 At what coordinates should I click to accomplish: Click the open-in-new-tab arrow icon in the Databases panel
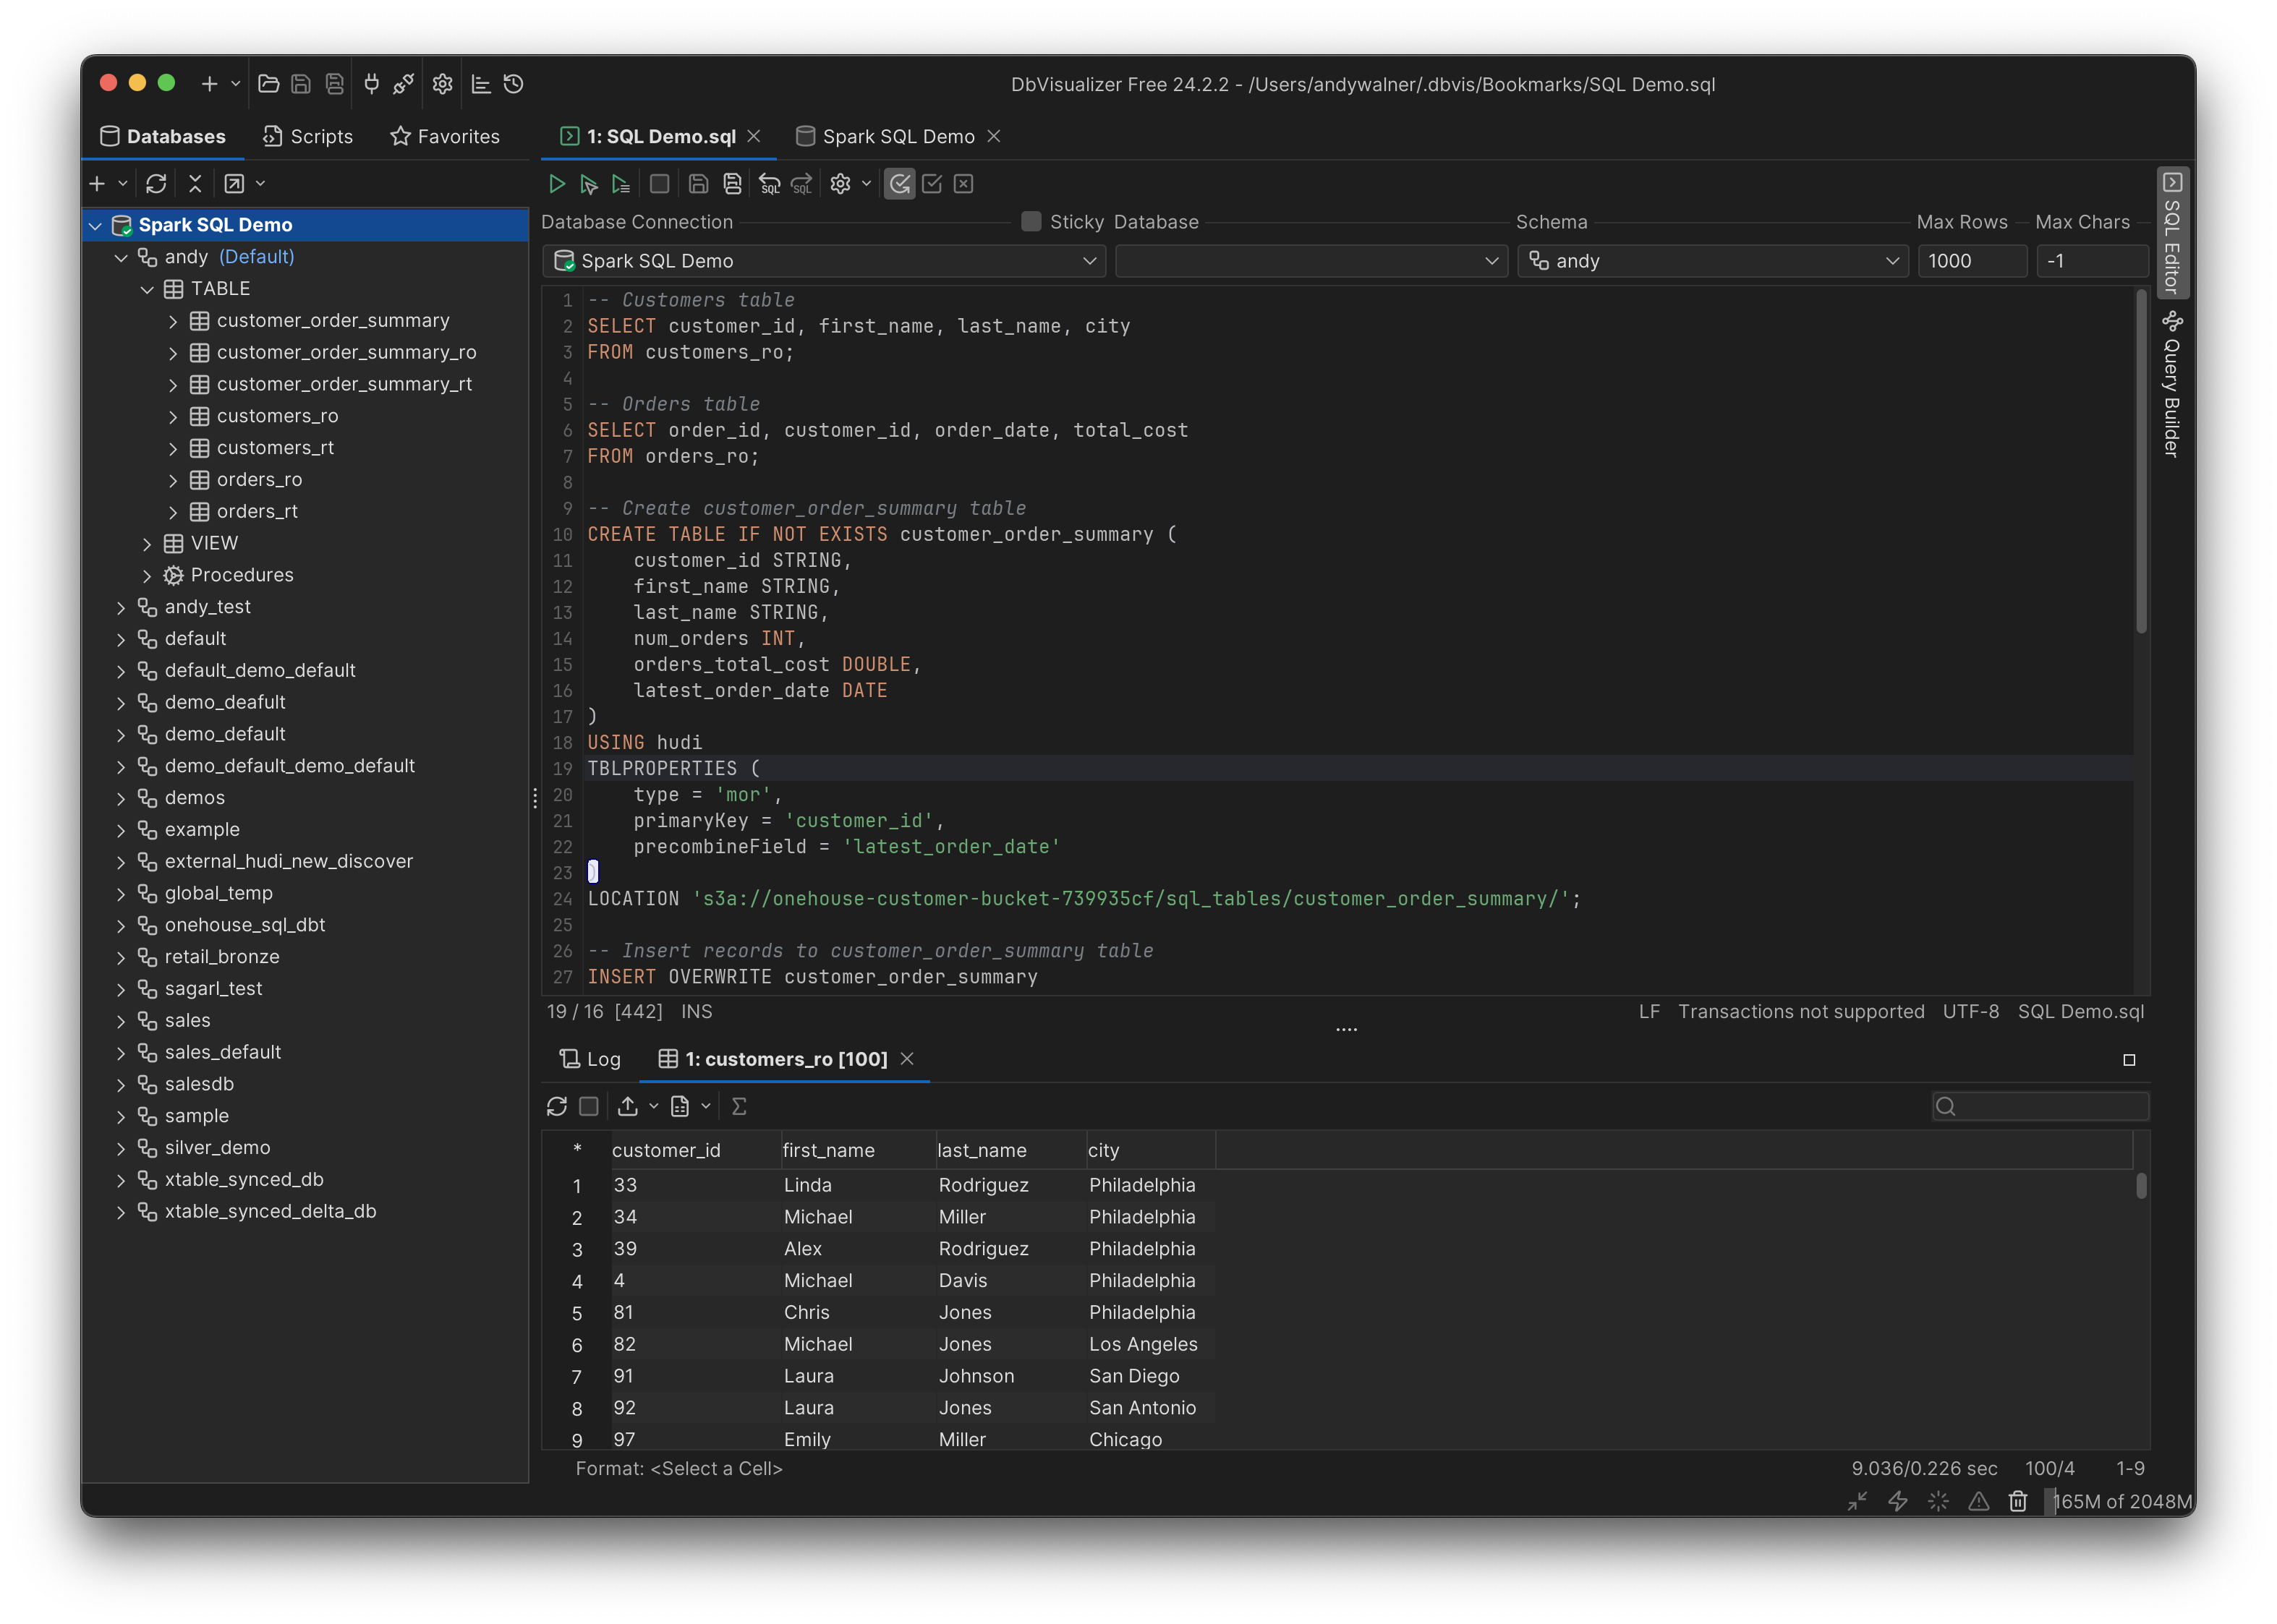234,184
